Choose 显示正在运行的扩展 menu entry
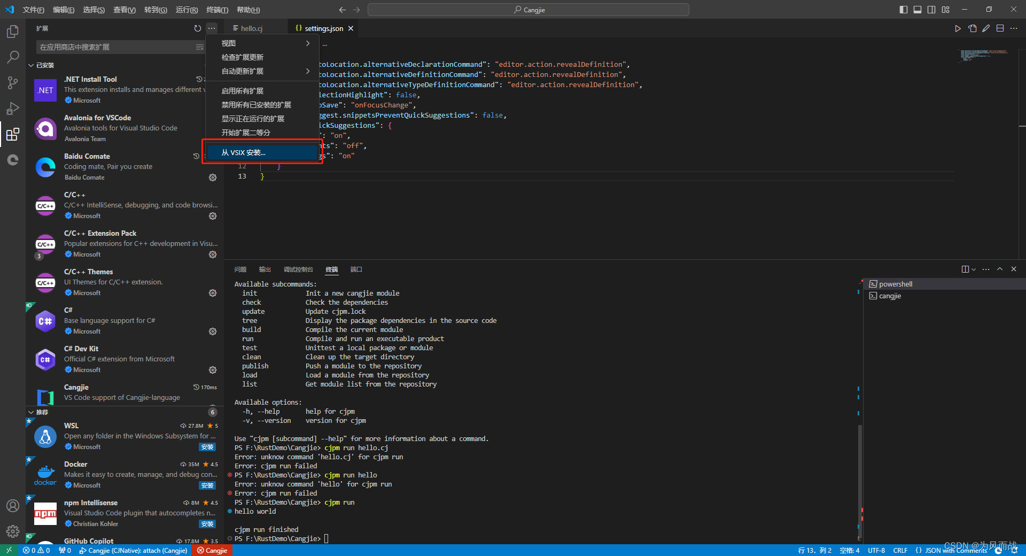 point(262,119)
